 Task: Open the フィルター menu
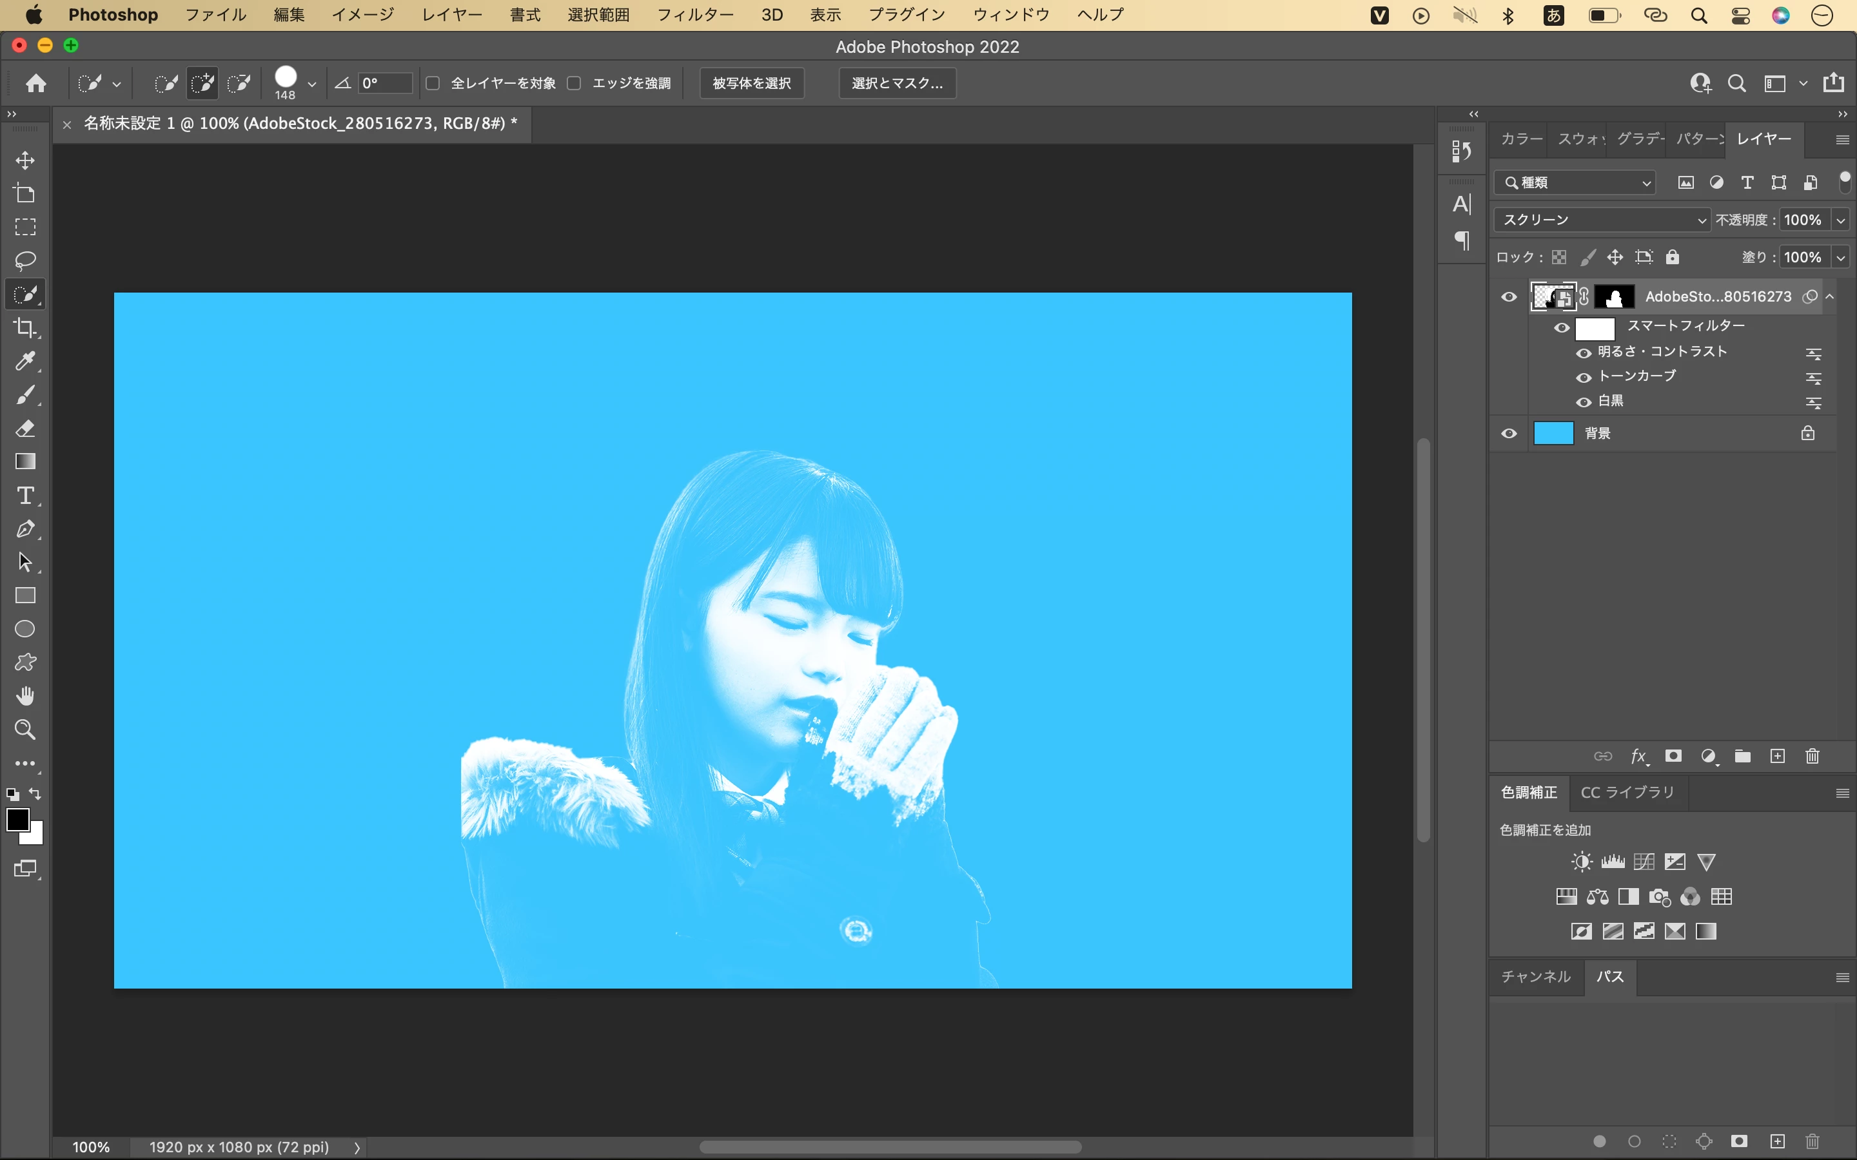694,15
